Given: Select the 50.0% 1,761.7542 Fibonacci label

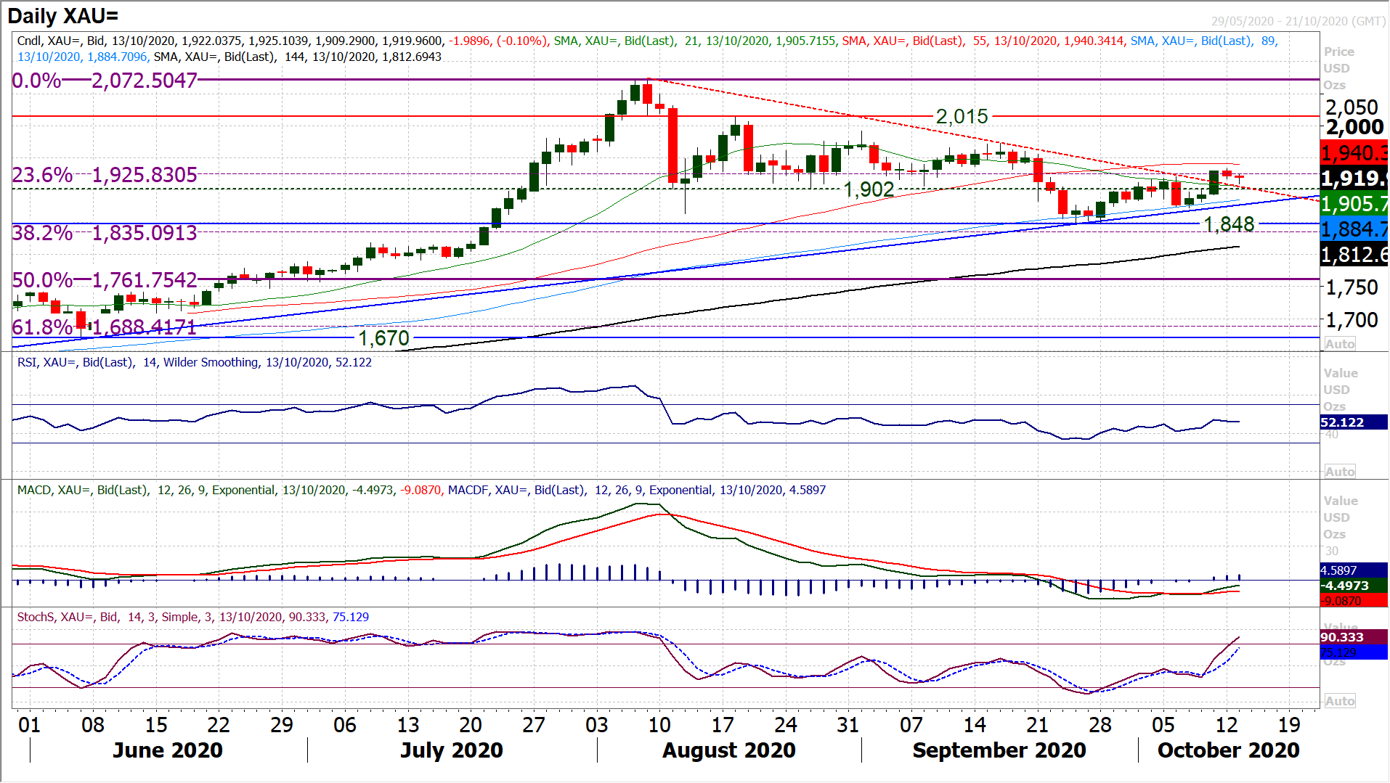Looking at the screenshot, I should [105, 280].
